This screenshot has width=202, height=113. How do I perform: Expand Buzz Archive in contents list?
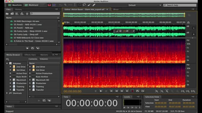coord(30,77)
